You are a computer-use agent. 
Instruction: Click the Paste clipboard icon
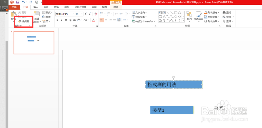tap(14, 14)
